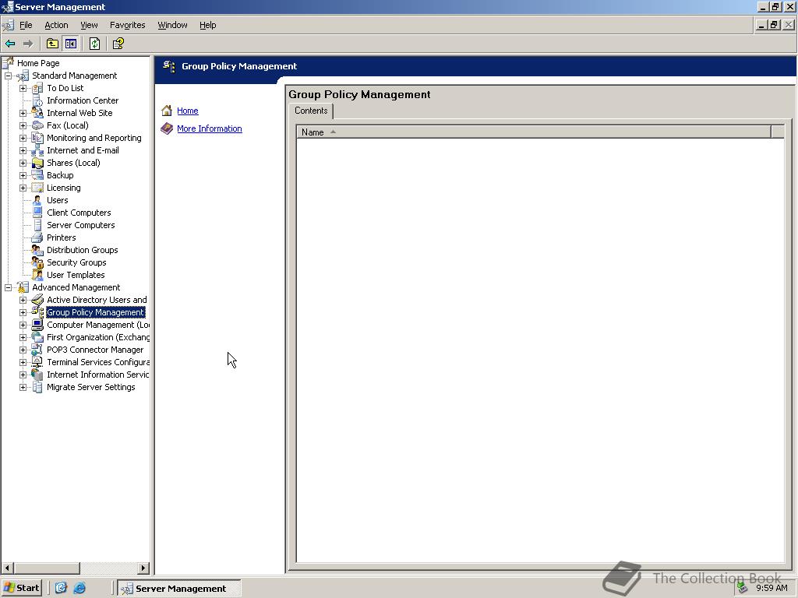Click the User Templates icon

pos(37,275)
